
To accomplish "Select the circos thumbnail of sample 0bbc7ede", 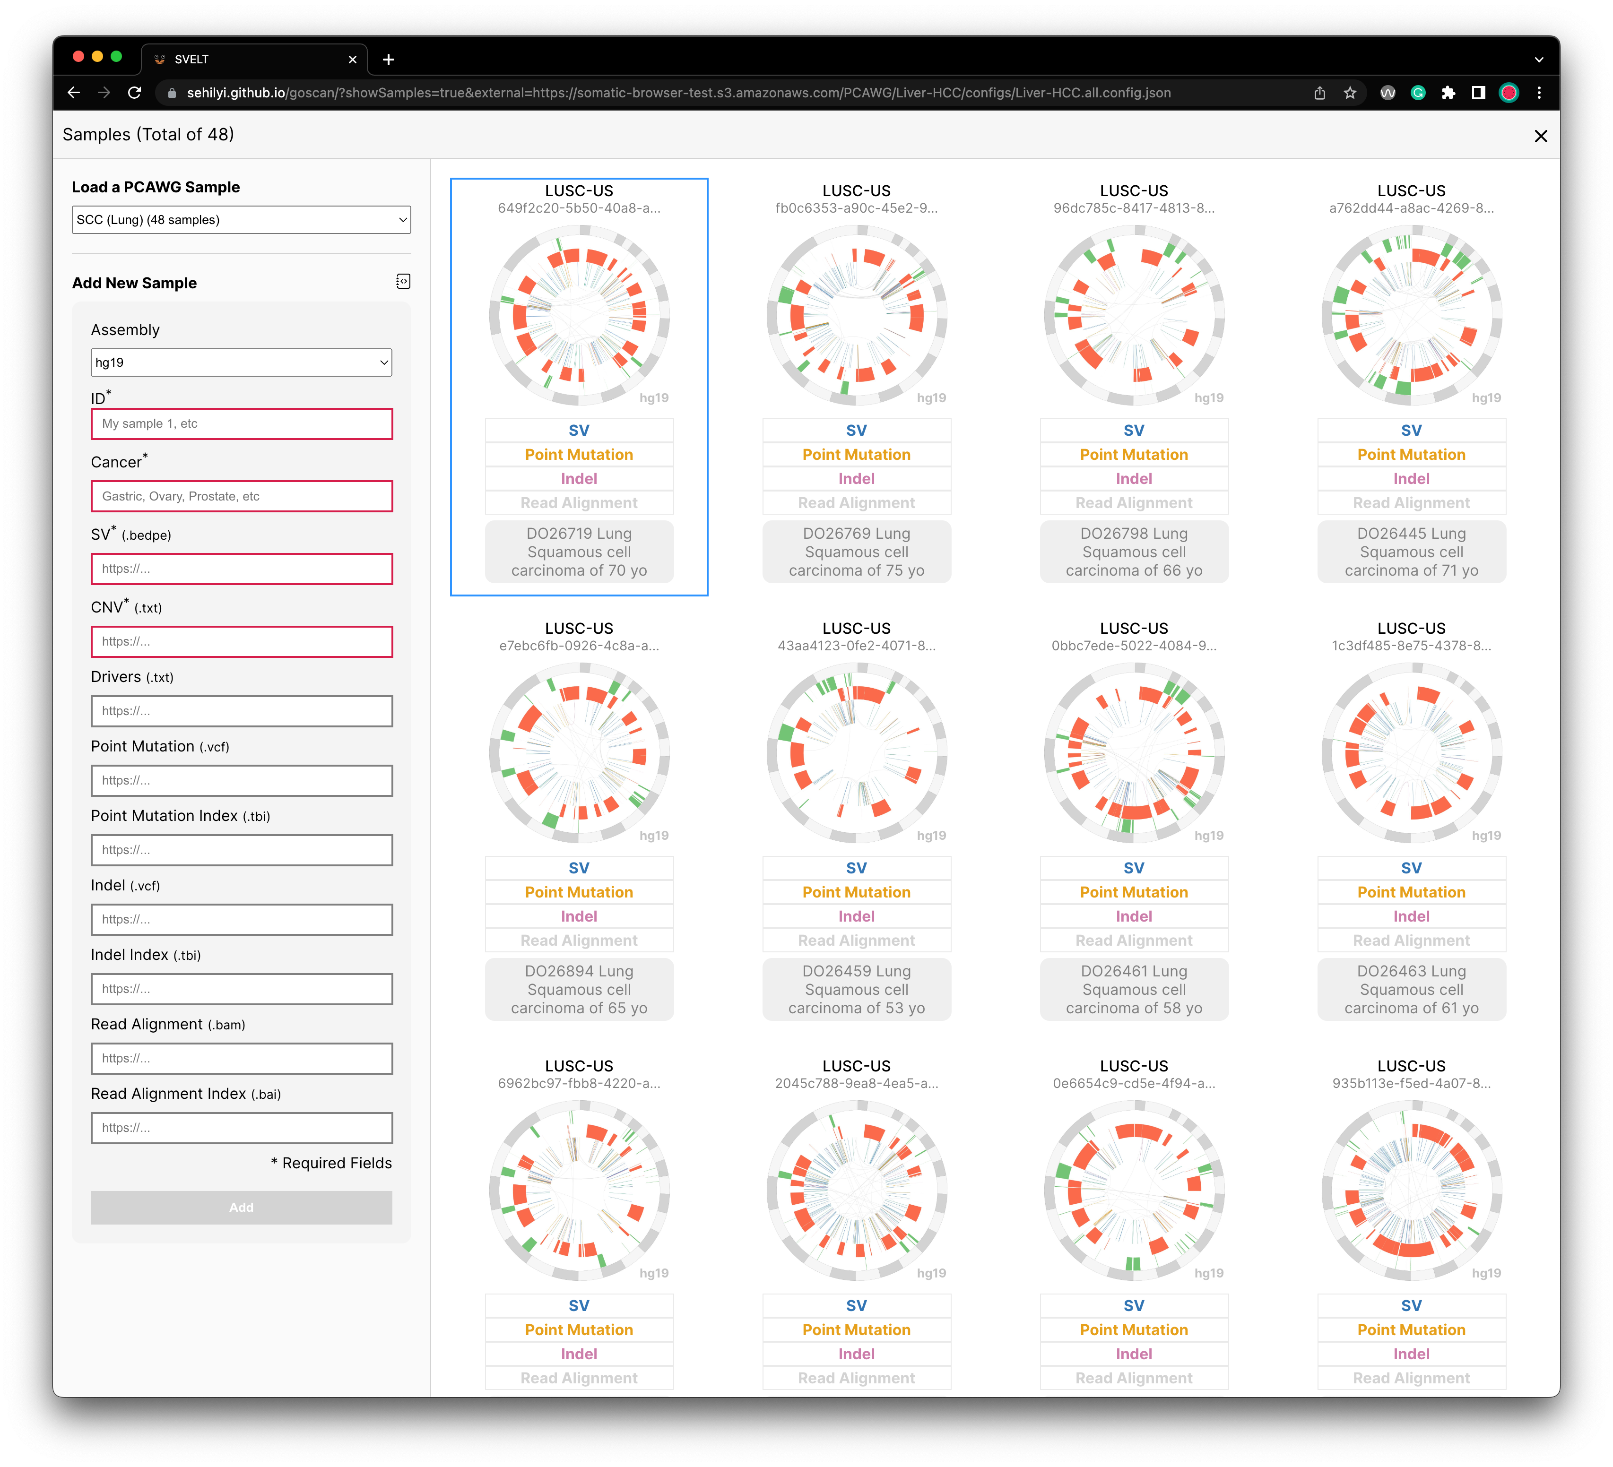I will 1134,753.
